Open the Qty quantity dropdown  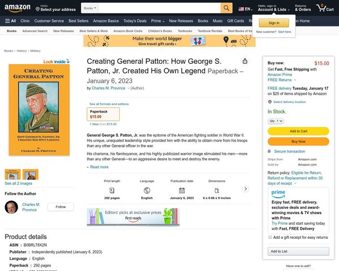(x=276, y=121)
